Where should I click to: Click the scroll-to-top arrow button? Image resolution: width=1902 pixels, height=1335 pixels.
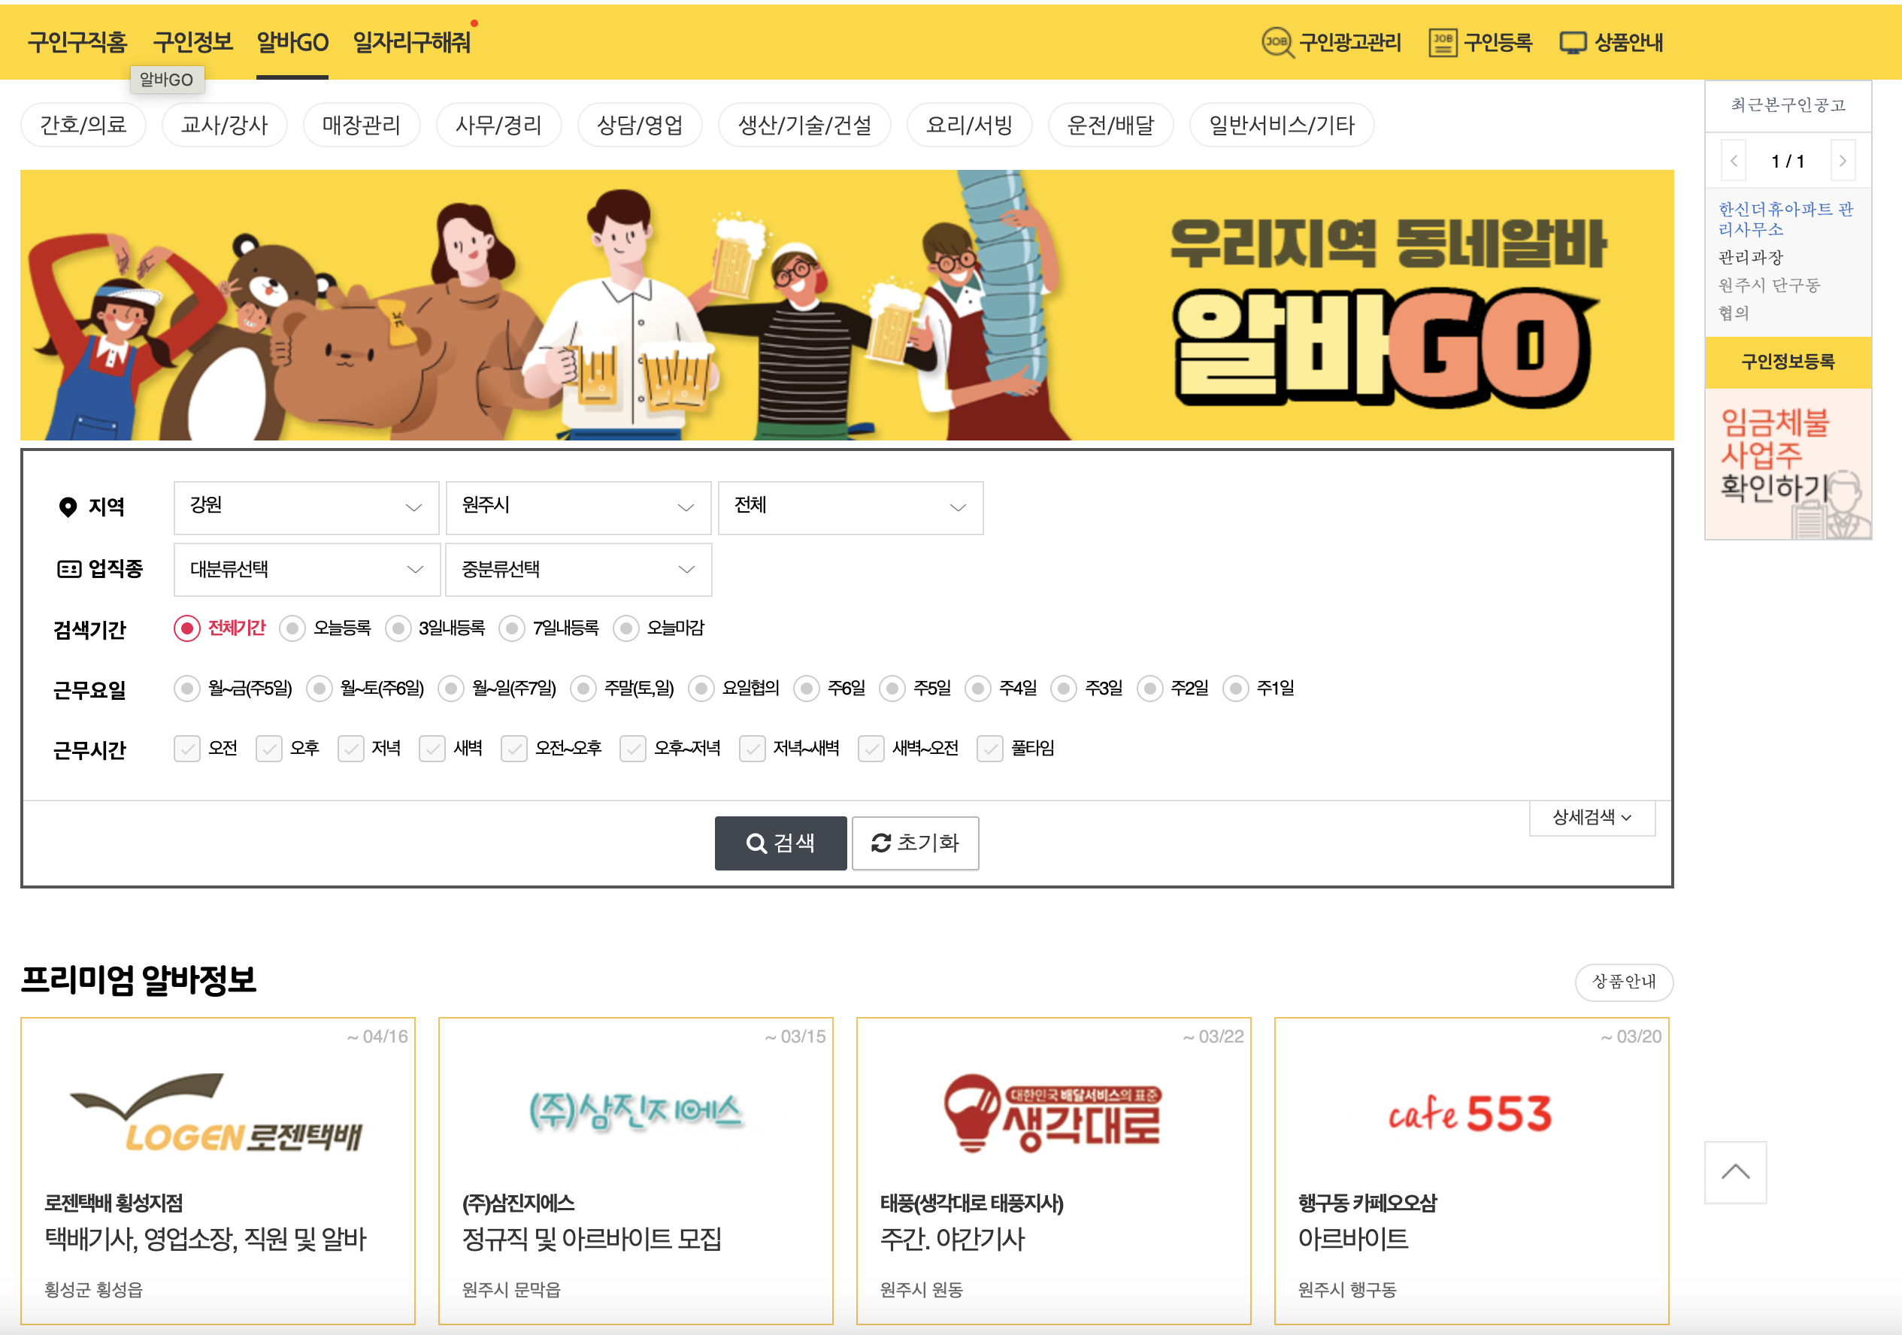1734,1172
